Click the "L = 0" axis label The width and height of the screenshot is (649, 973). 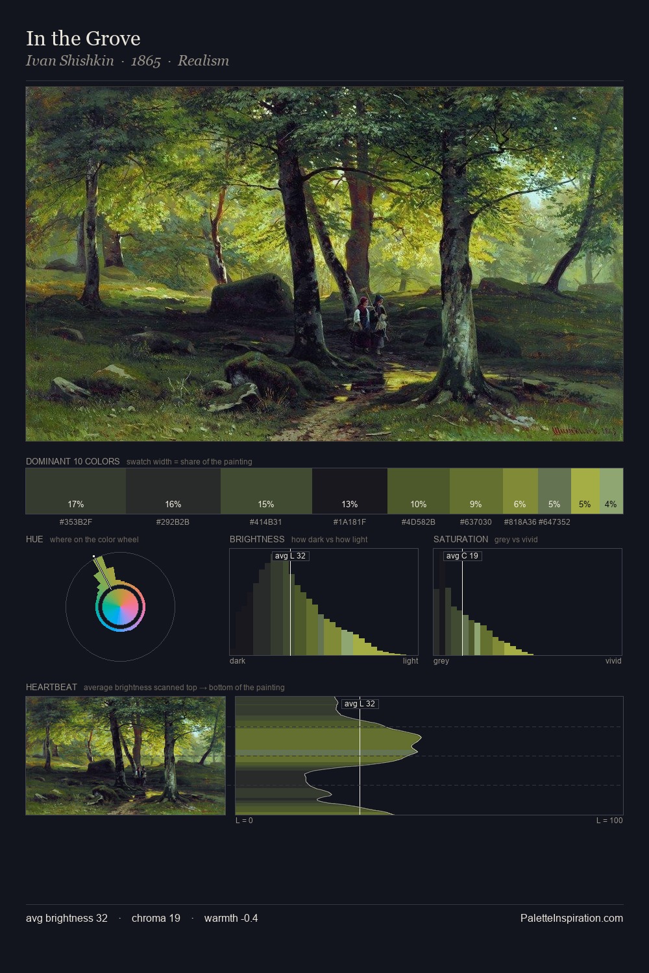pos(244,821)
